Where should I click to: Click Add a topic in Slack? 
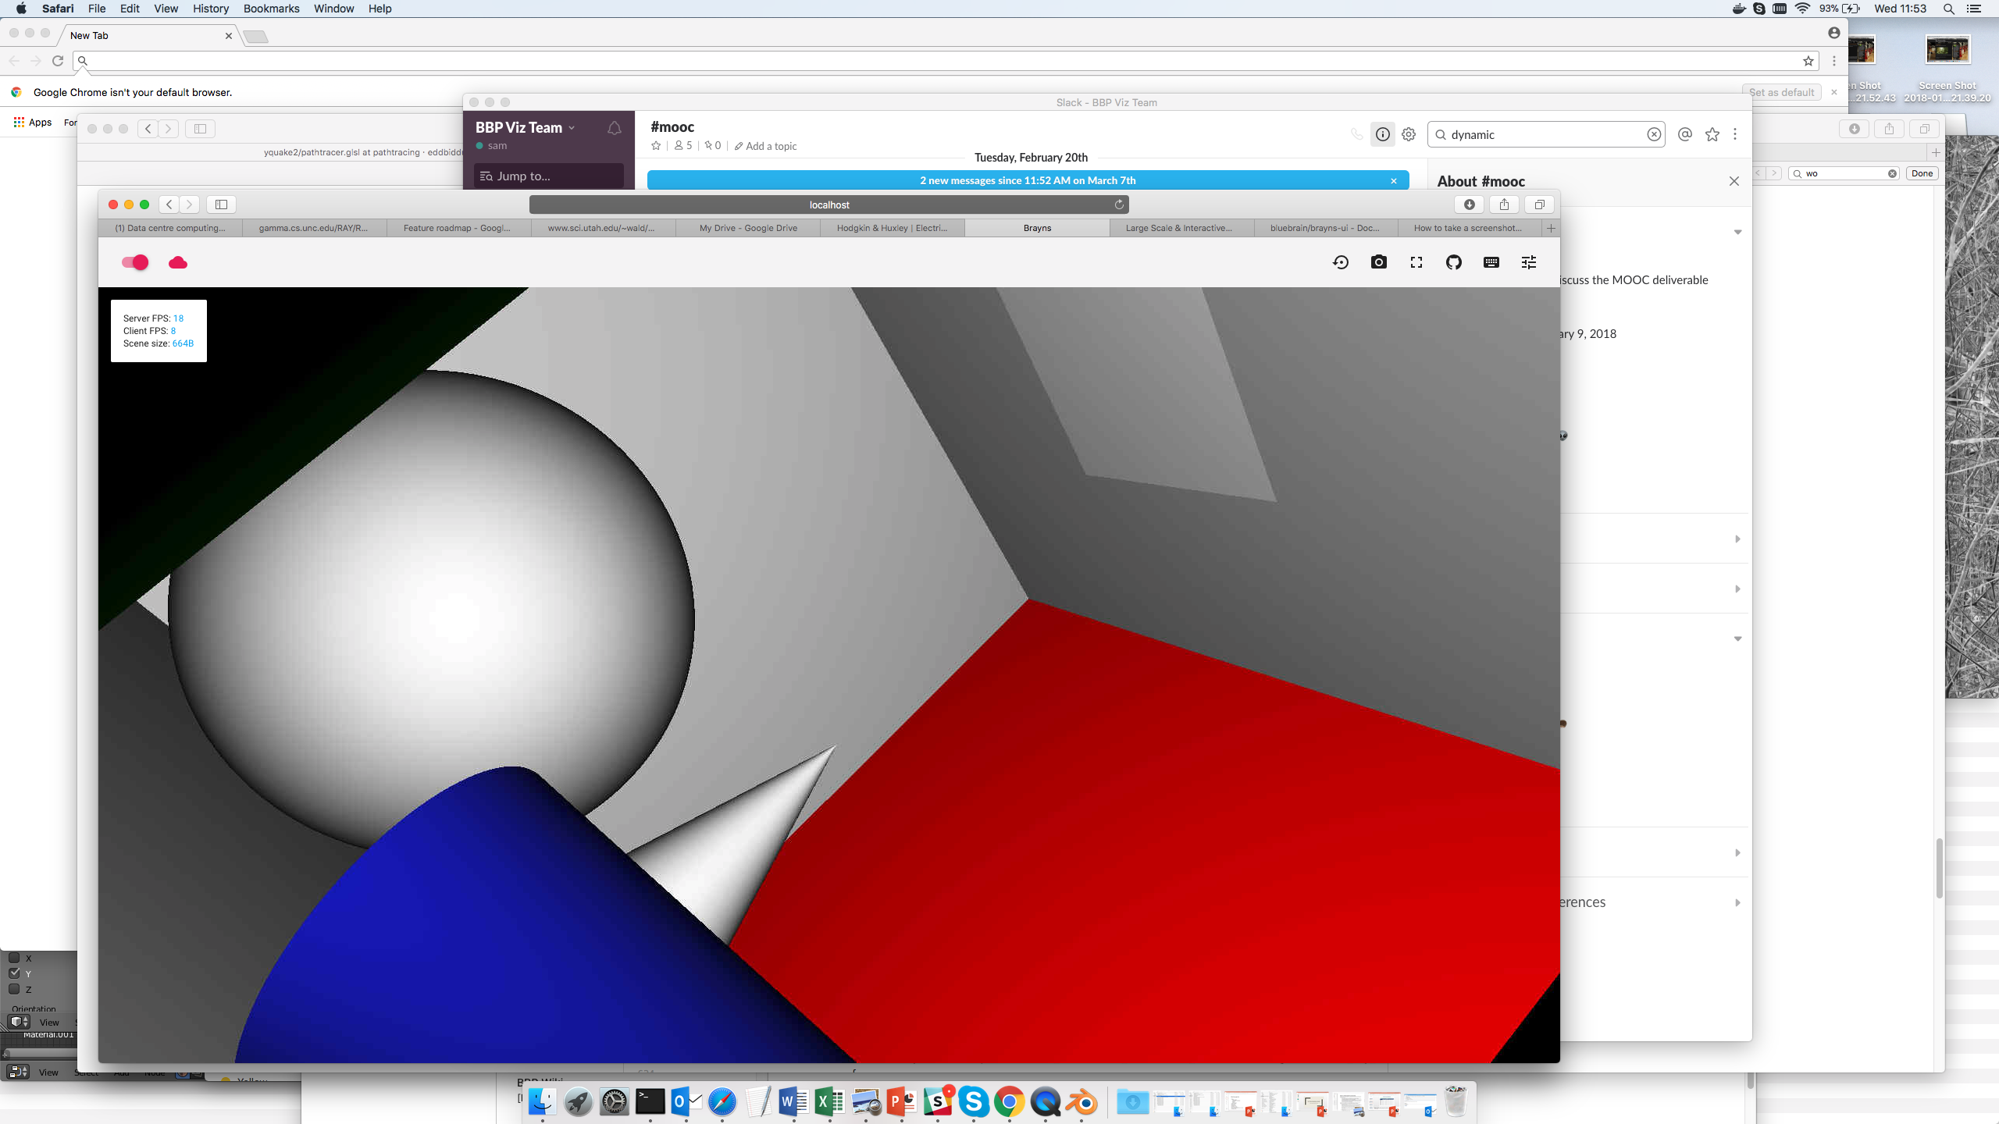(x=765, y=146)
